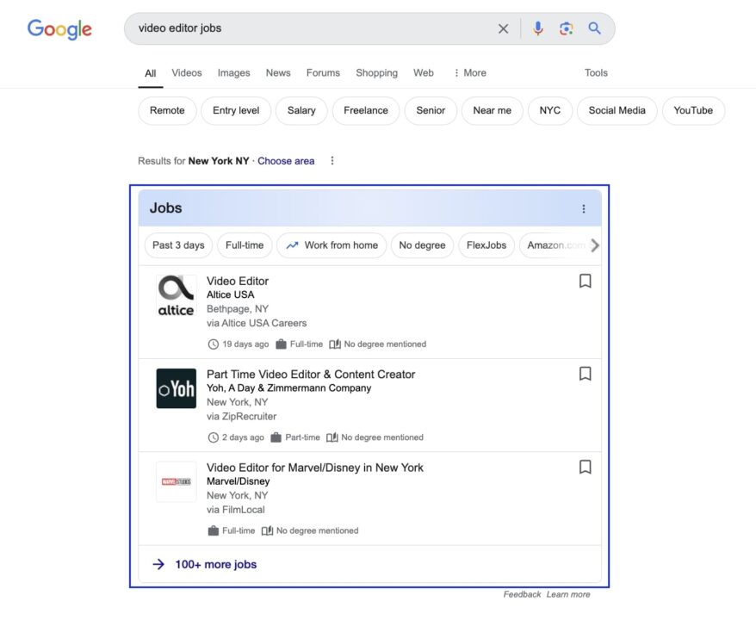Screen dimensions: 756x620
Task: Bookmark the Altice USA Video Editor job
Action: point(585,281)
